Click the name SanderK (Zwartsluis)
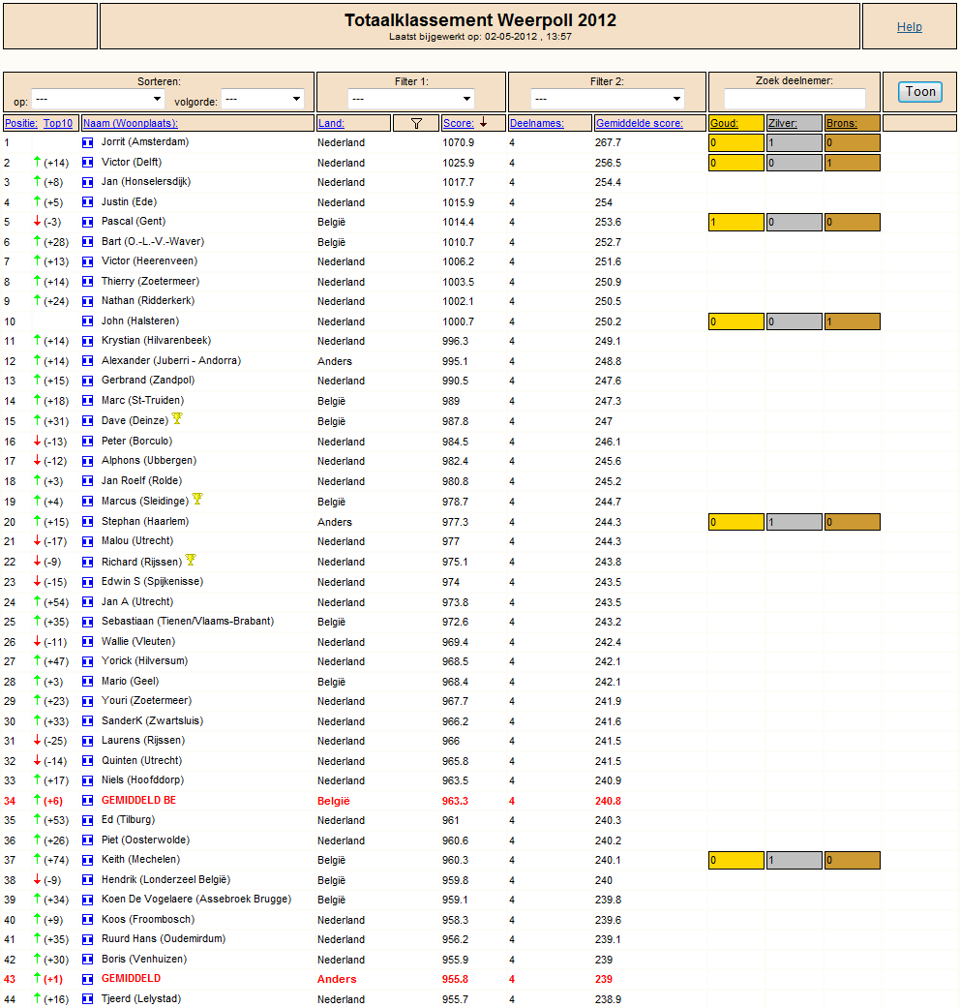Image resolution: width=960 pixels, height=1008 pixels. click(152, 721)
